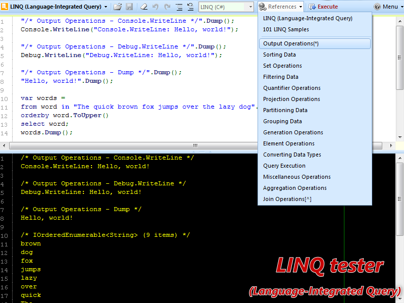Click output pane scroll up arrow
404x303 pixels.
point(399,158)
